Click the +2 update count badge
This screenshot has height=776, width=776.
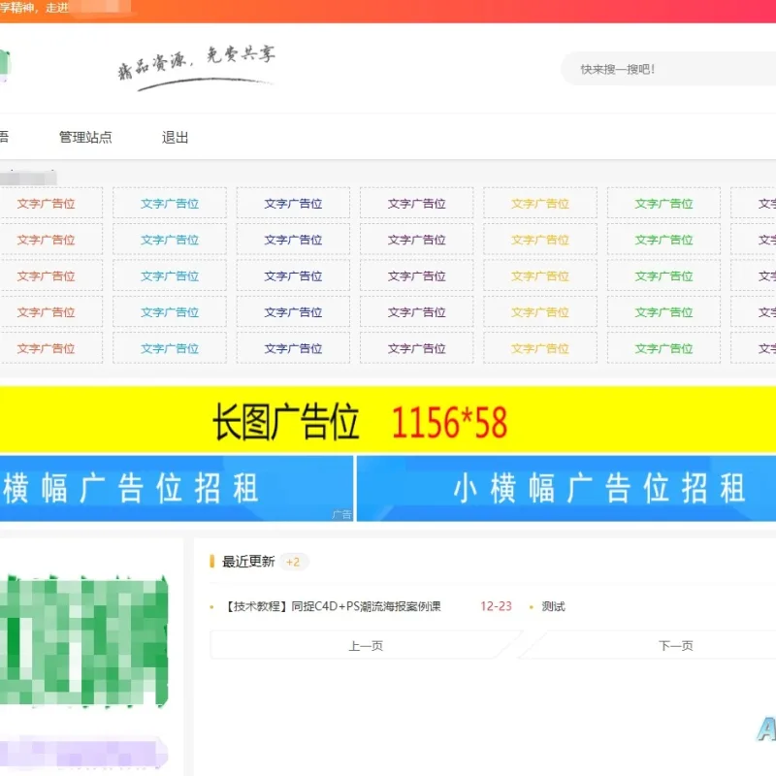pos(293,563)
